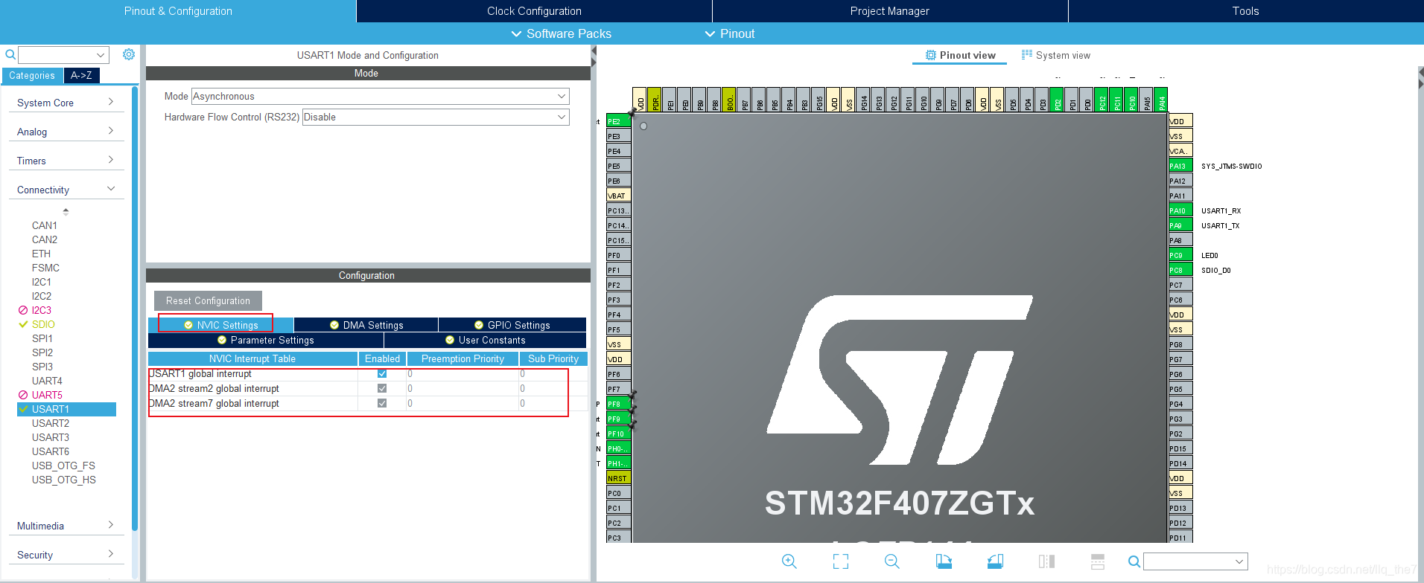Image resolution: width=1424 pixels, height=583 pixels.
Task: Select the PA13 pin on the chip
Action: click(1180, 166)
